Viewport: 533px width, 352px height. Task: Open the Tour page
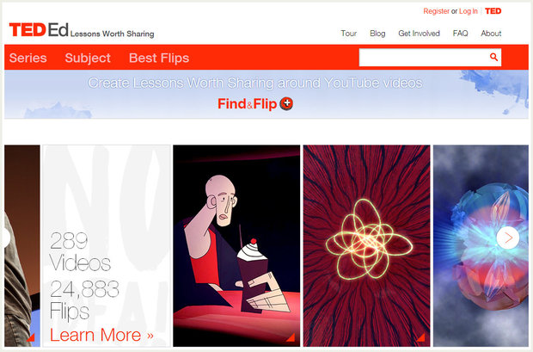point(349,34)
